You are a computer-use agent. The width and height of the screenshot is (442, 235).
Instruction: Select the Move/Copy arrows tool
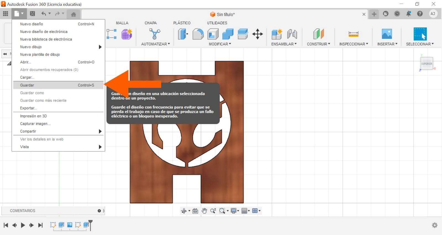[x=257, y=34]
